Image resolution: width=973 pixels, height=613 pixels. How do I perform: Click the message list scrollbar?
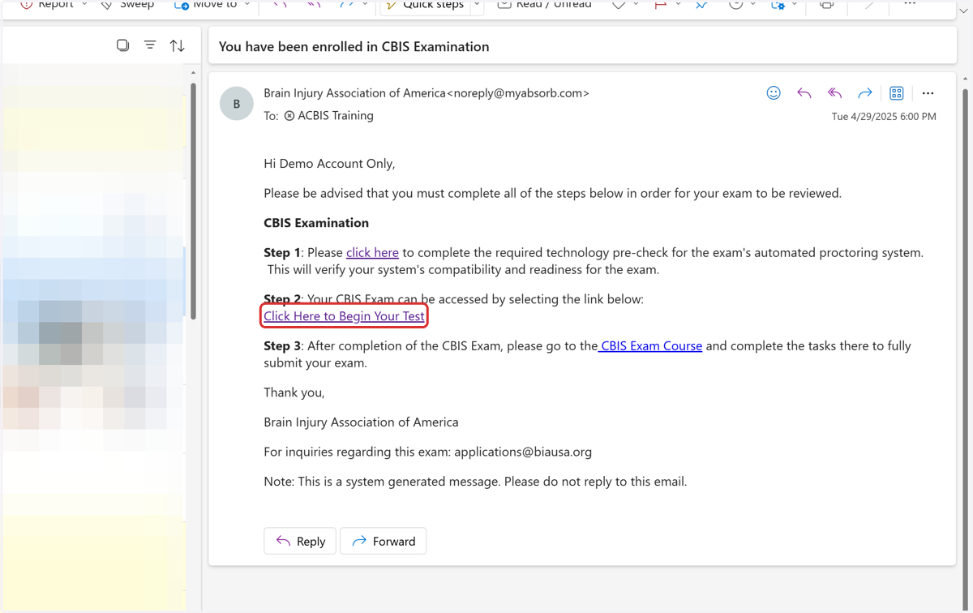193,199
